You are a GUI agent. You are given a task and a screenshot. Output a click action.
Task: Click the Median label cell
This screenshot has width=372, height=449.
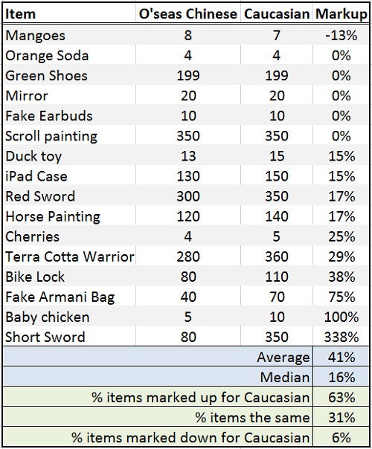click(x=158, y=377)
